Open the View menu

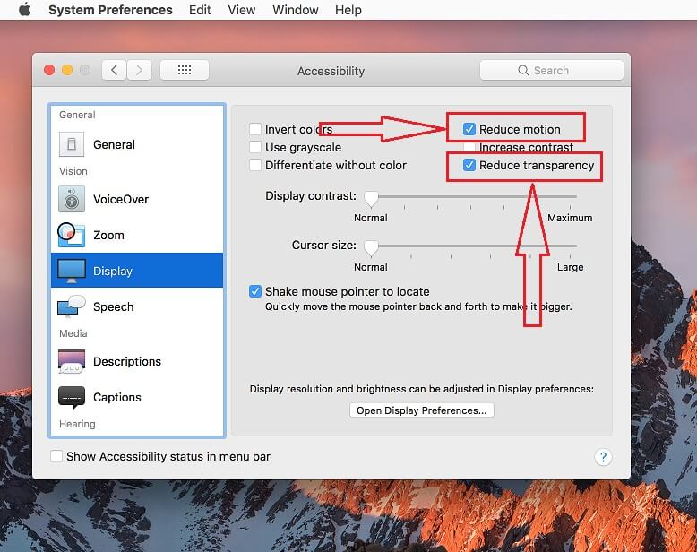coord(241,10)
